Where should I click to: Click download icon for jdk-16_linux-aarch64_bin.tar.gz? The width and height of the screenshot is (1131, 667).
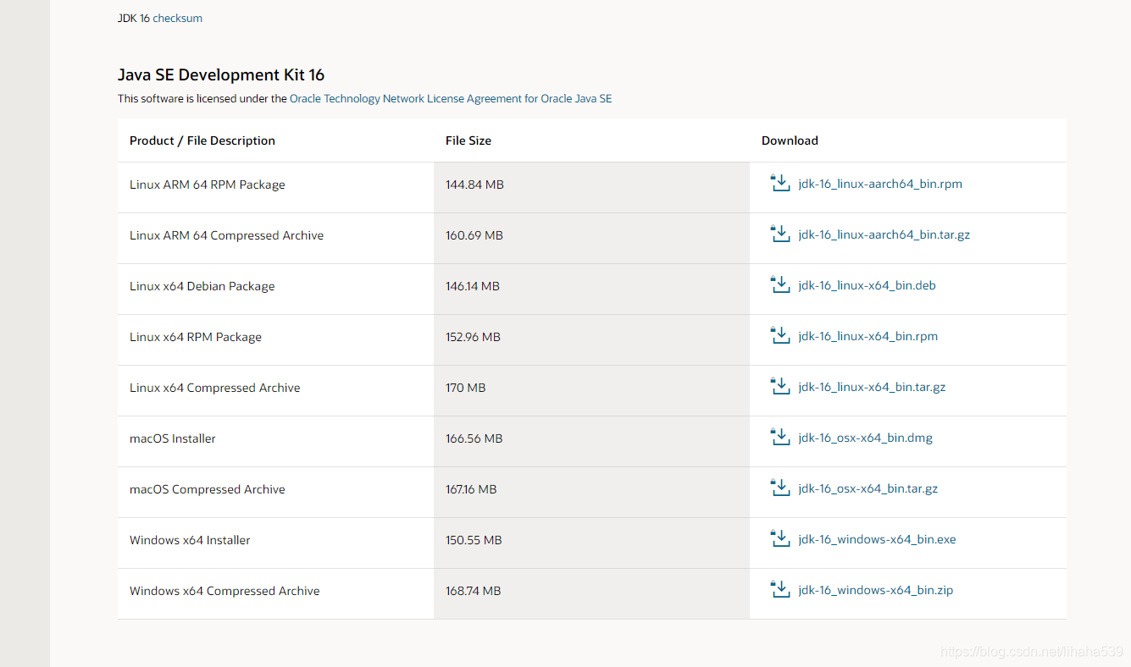click(x=780, y=234)
